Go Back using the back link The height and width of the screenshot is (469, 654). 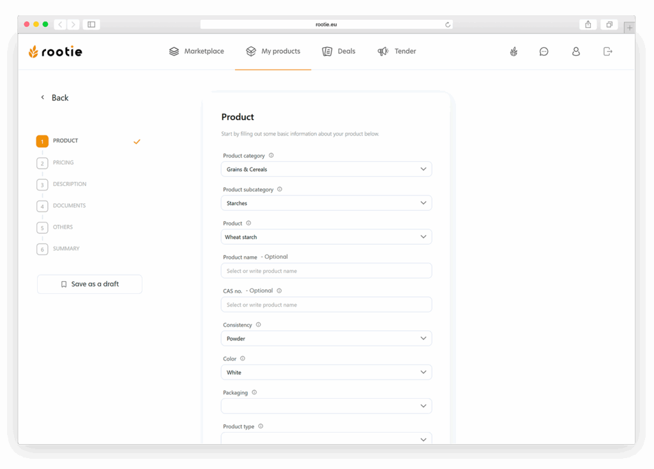coord(55,98)
